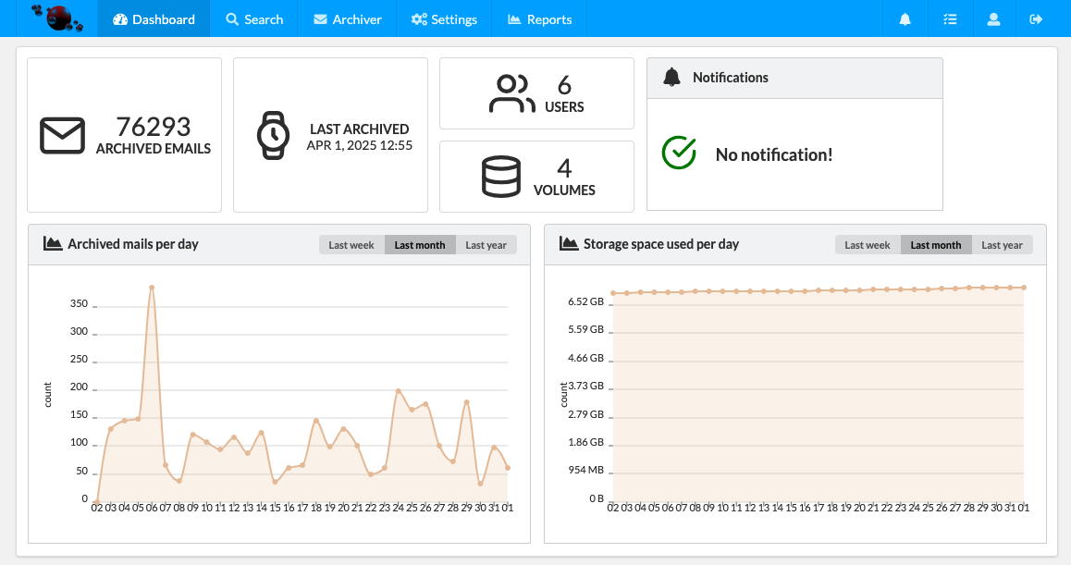
Task: Click the peak data point on mails chart
Action: pos(152,288)
